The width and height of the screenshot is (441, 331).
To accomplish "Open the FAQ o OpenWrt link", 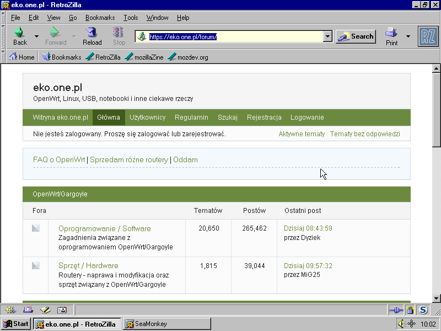I will [59, 160].
